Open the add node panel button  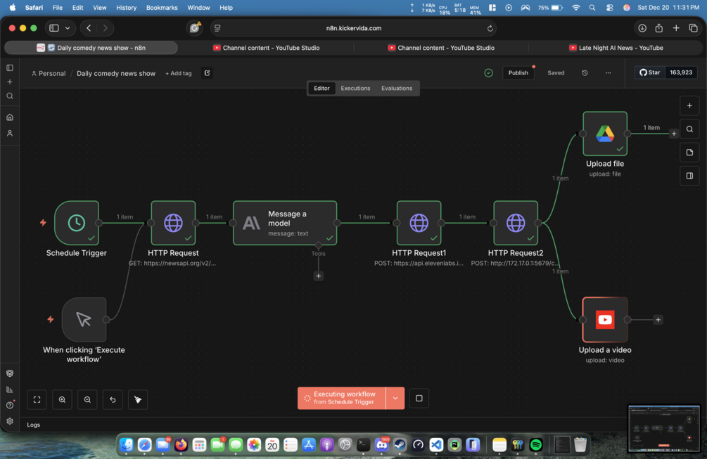coord(689,105)
